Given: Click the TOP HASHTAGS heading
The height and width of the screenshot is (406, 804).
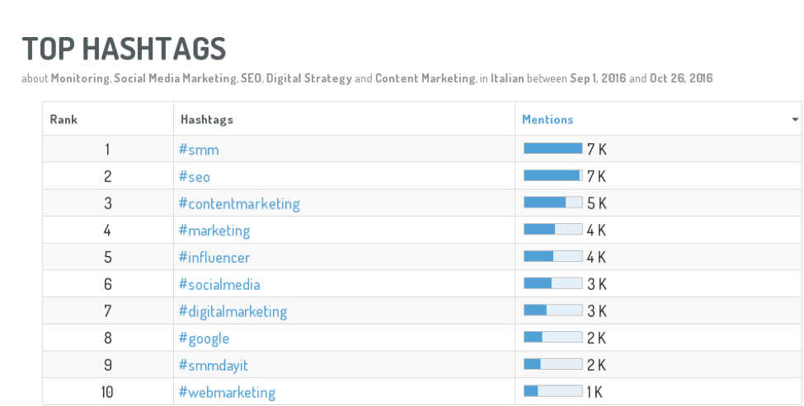Looking at the screenshot, I should point(124,49).
